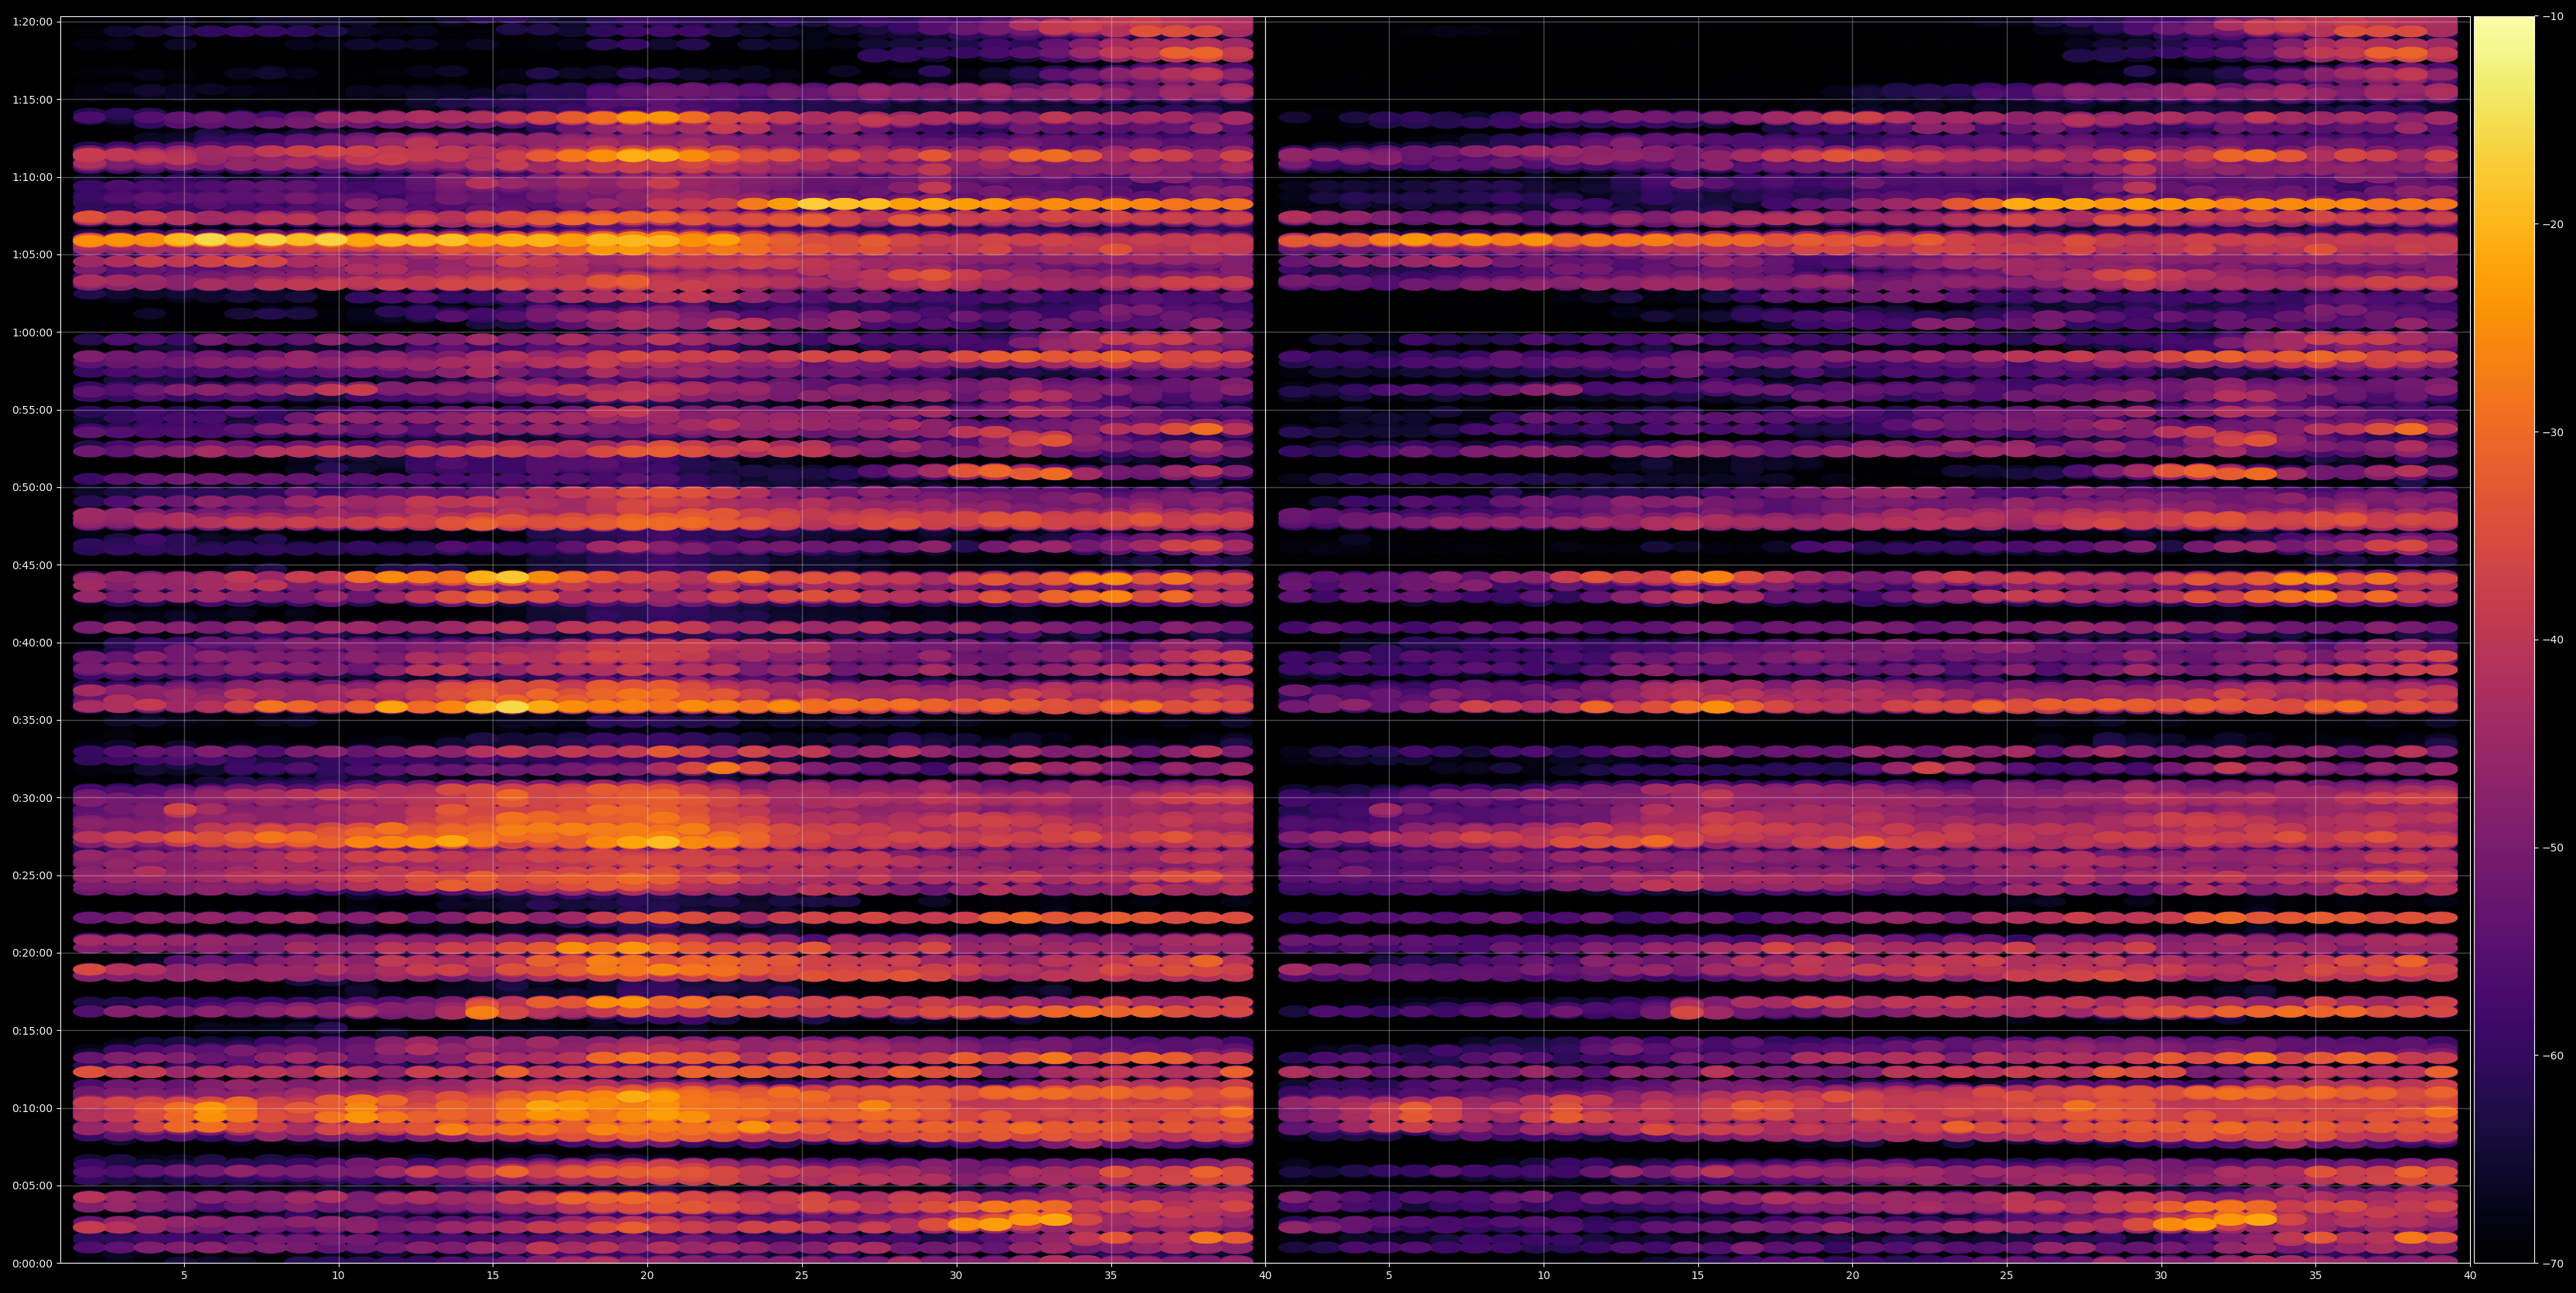Viewport: 2576px width, 1293px height.
Task: Select x-axis tick 25 under the left heatmap
Action: coord(802,1276)
